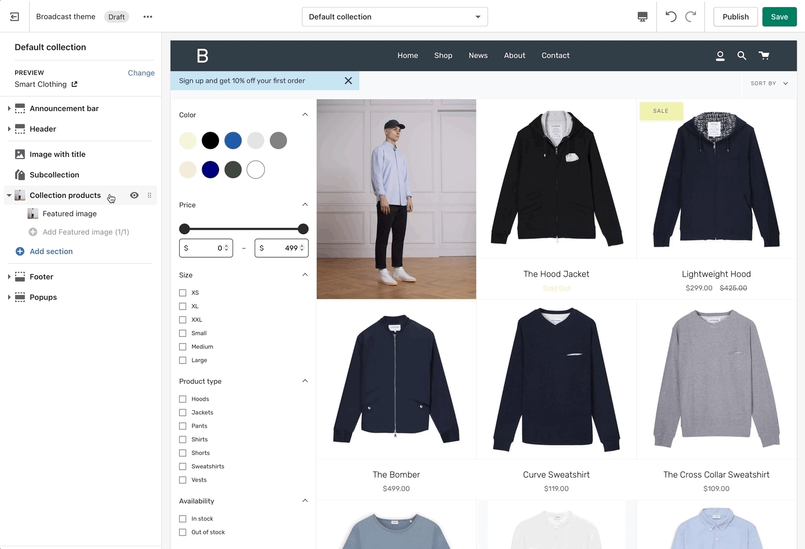Click the undo arrow icon
Viewport: 805px width, 549px height.
(x=671, y=17)
